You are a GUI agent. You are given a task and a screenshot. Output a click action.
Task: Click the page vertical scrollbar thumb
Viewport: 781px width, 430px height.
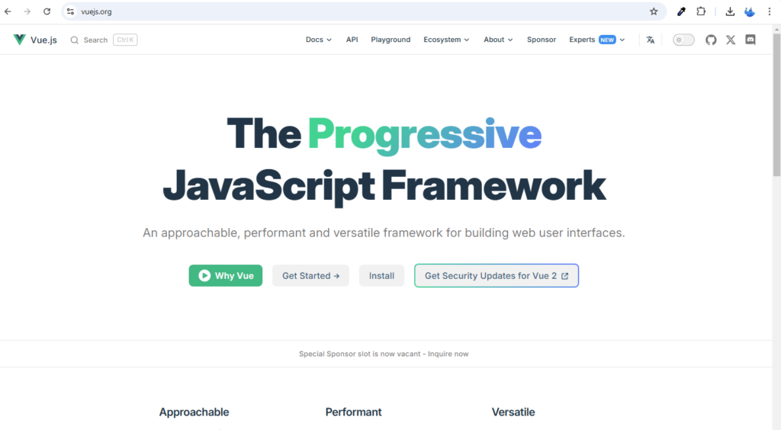pos(776,104)
